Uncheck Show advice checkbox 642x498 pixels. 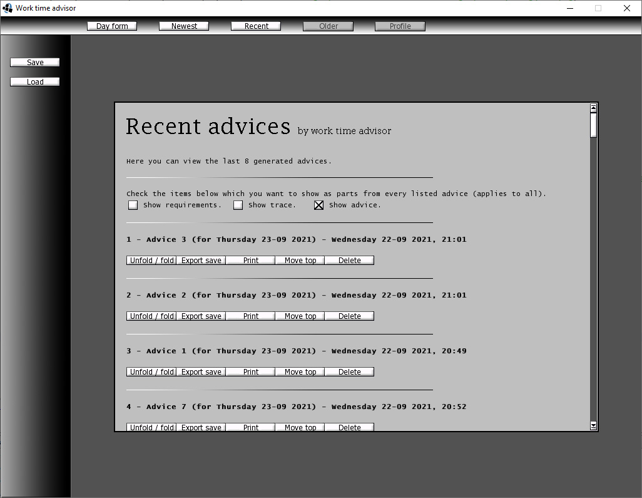tap(318, 205)
